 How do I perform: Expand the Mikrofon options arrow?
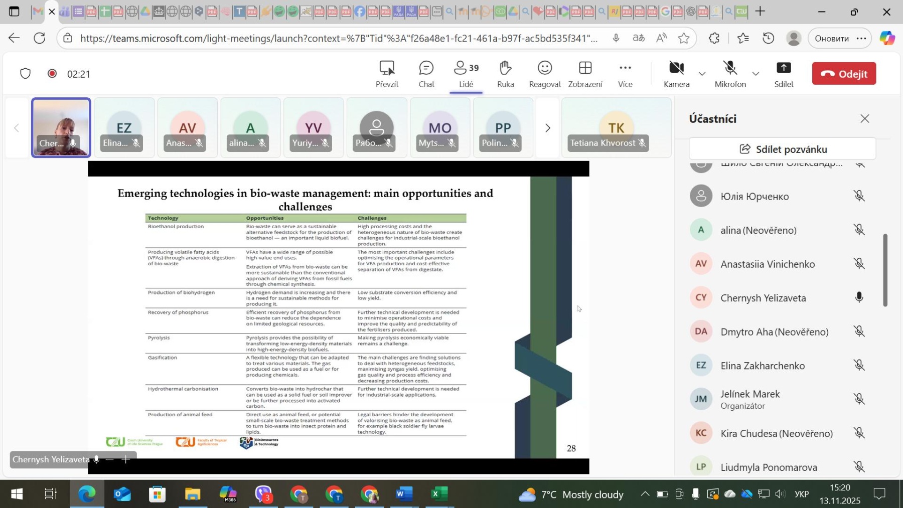point(756,74)
